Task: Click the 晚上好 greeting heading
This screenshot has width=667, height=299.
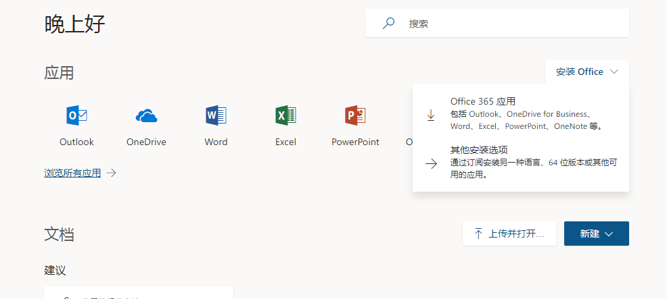Action: pyautogui.click(x=74, y=24)
